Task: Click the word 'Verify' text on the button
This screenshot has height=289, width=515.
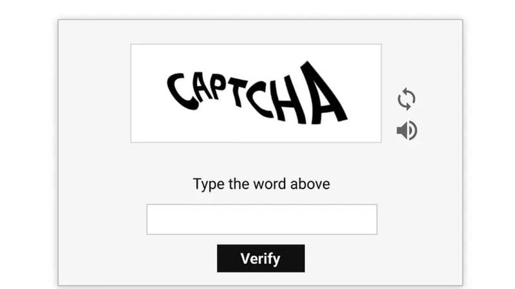Action: [260, 259]
